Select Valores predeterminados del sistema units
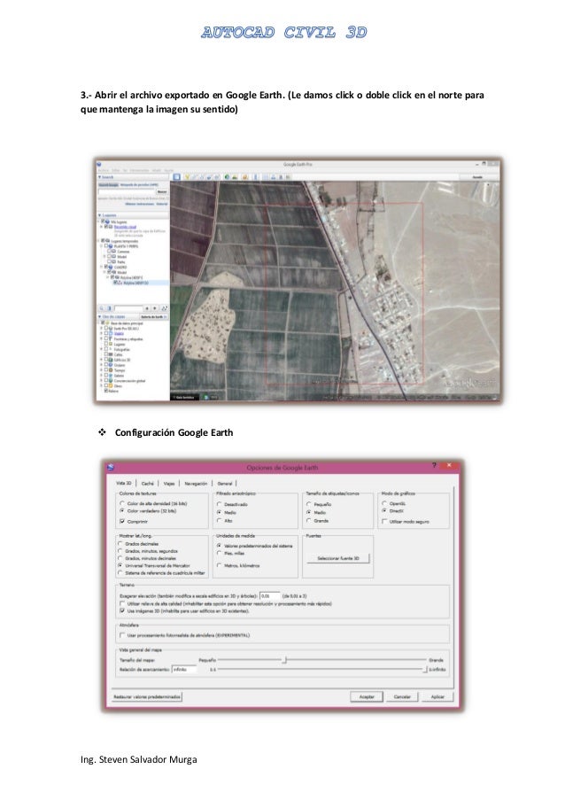The image size is (565, 800). point(220,546)
